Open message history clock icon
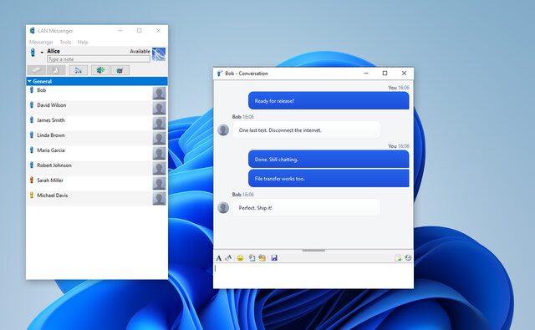 coord(408,257)
